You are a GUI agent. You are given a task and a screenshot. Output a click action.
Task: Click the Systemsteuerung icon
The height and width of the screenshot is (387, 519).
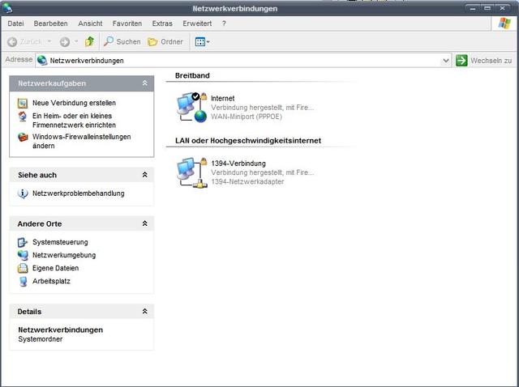tap(23, 242)
